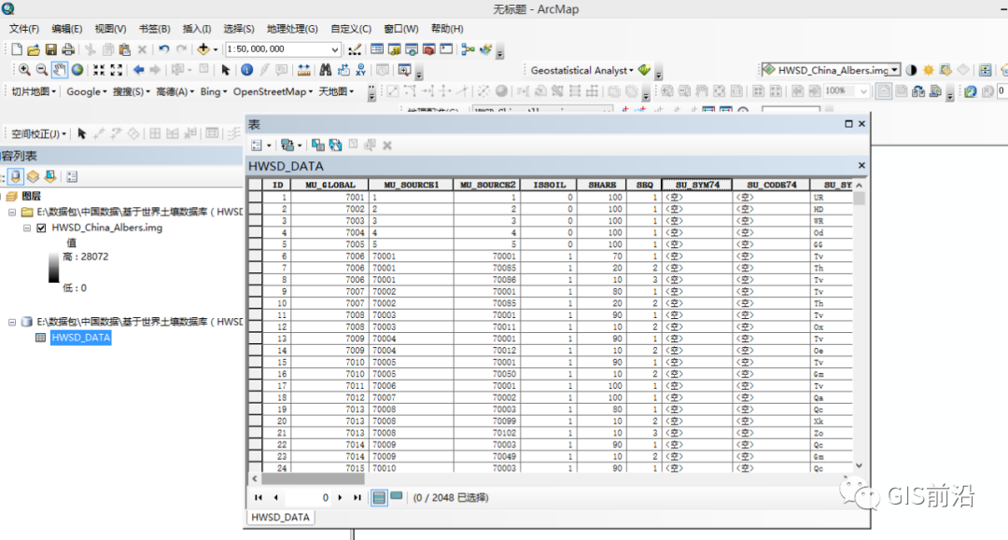
Task: Open Table Options menu in table window
Action: pyautogui.click(x=259, y=145)
